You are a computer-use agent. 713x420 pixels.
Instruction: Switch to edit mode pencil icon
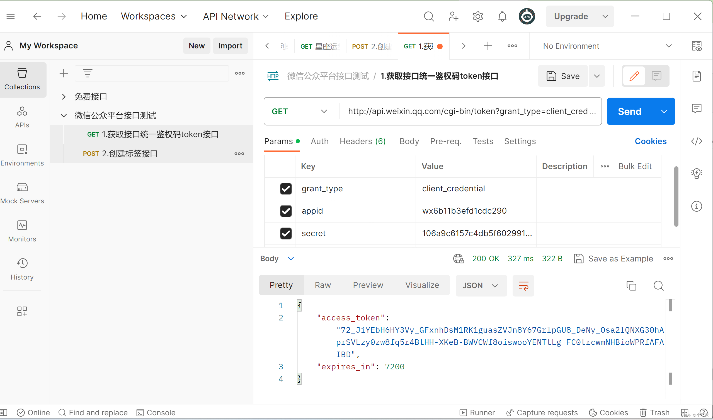(634, 76)
